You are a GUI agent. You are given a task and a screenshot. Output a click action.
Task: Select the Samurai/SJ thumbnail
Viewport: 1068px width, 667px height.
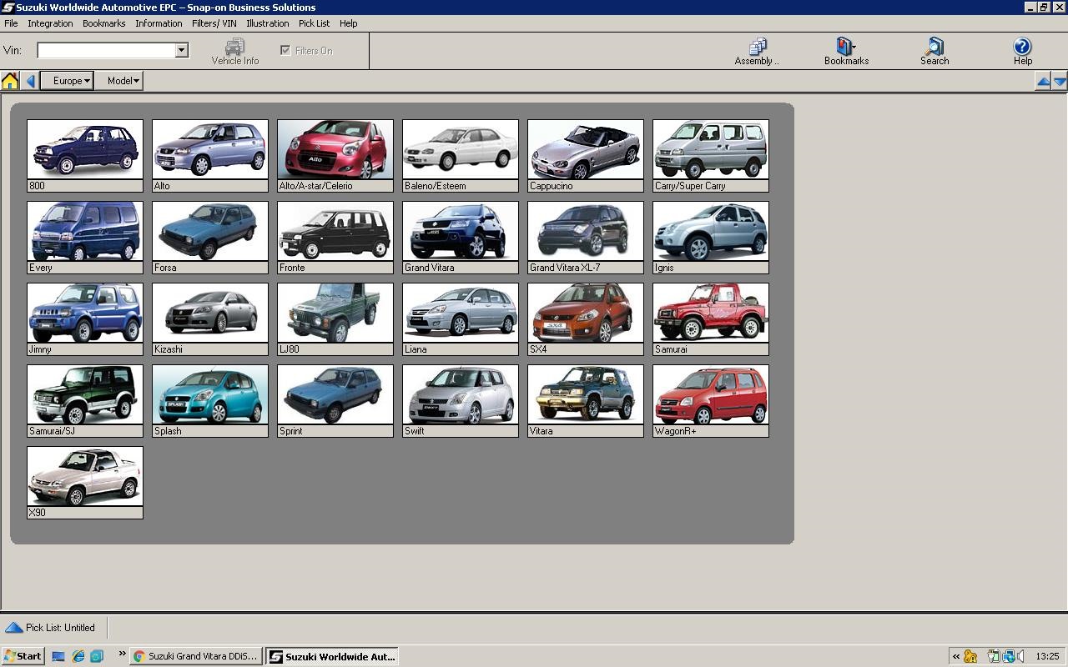(x=85, y=401)
